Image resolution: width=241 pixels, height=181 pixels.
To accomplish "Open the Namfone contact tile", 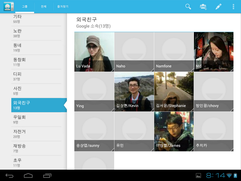I will 174,52.
